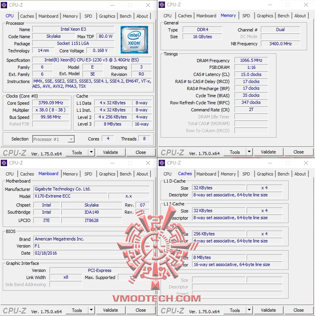Click Close button in bottom-left Mainboard window
Screen dimensions: 315x316
pos(141,310)
